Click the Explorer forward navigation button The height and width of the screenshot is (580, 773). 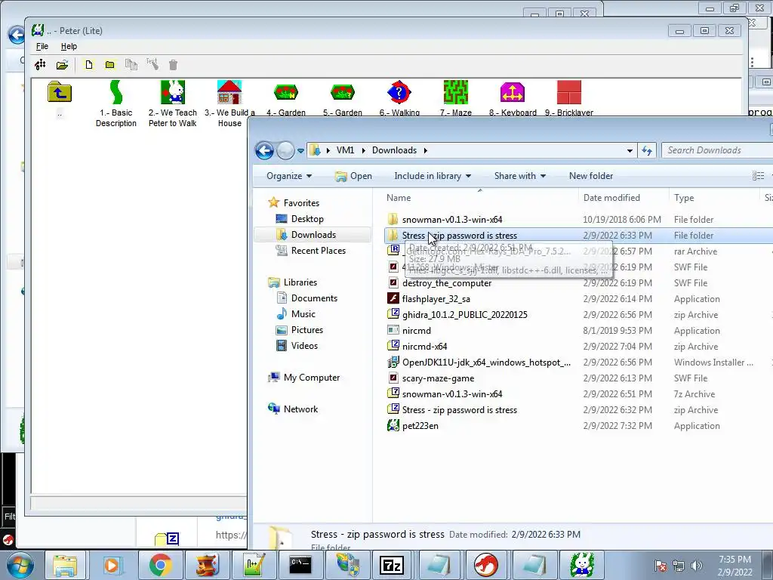pos(285,150)
